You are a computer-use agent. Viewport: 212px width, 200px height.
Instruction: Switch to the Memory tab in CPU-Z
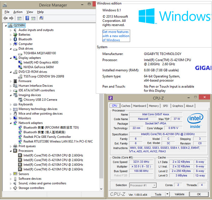154,106
